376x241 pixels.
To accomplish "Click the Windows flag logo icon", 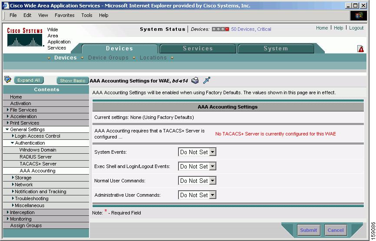I will point(359,16).
